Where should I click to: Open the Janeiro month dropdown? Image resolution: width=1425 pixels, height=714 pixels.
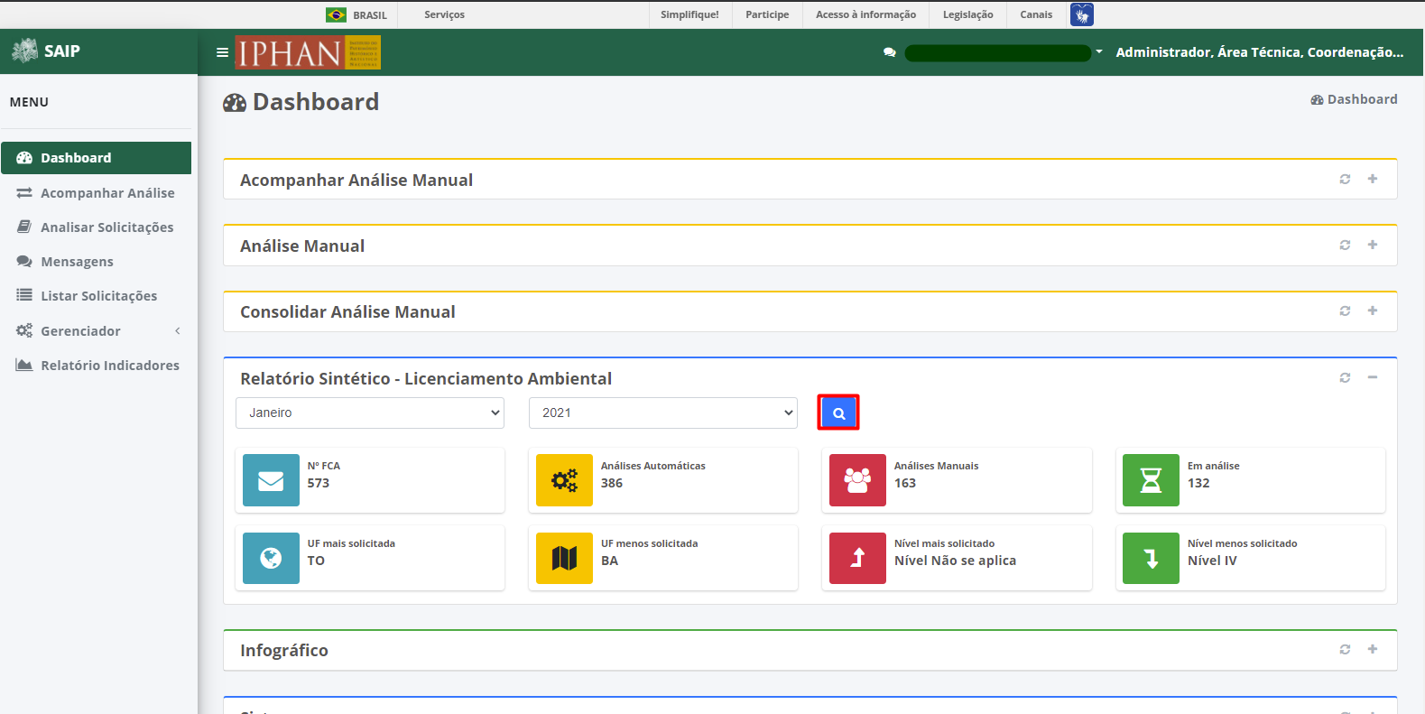pos(370,413)
